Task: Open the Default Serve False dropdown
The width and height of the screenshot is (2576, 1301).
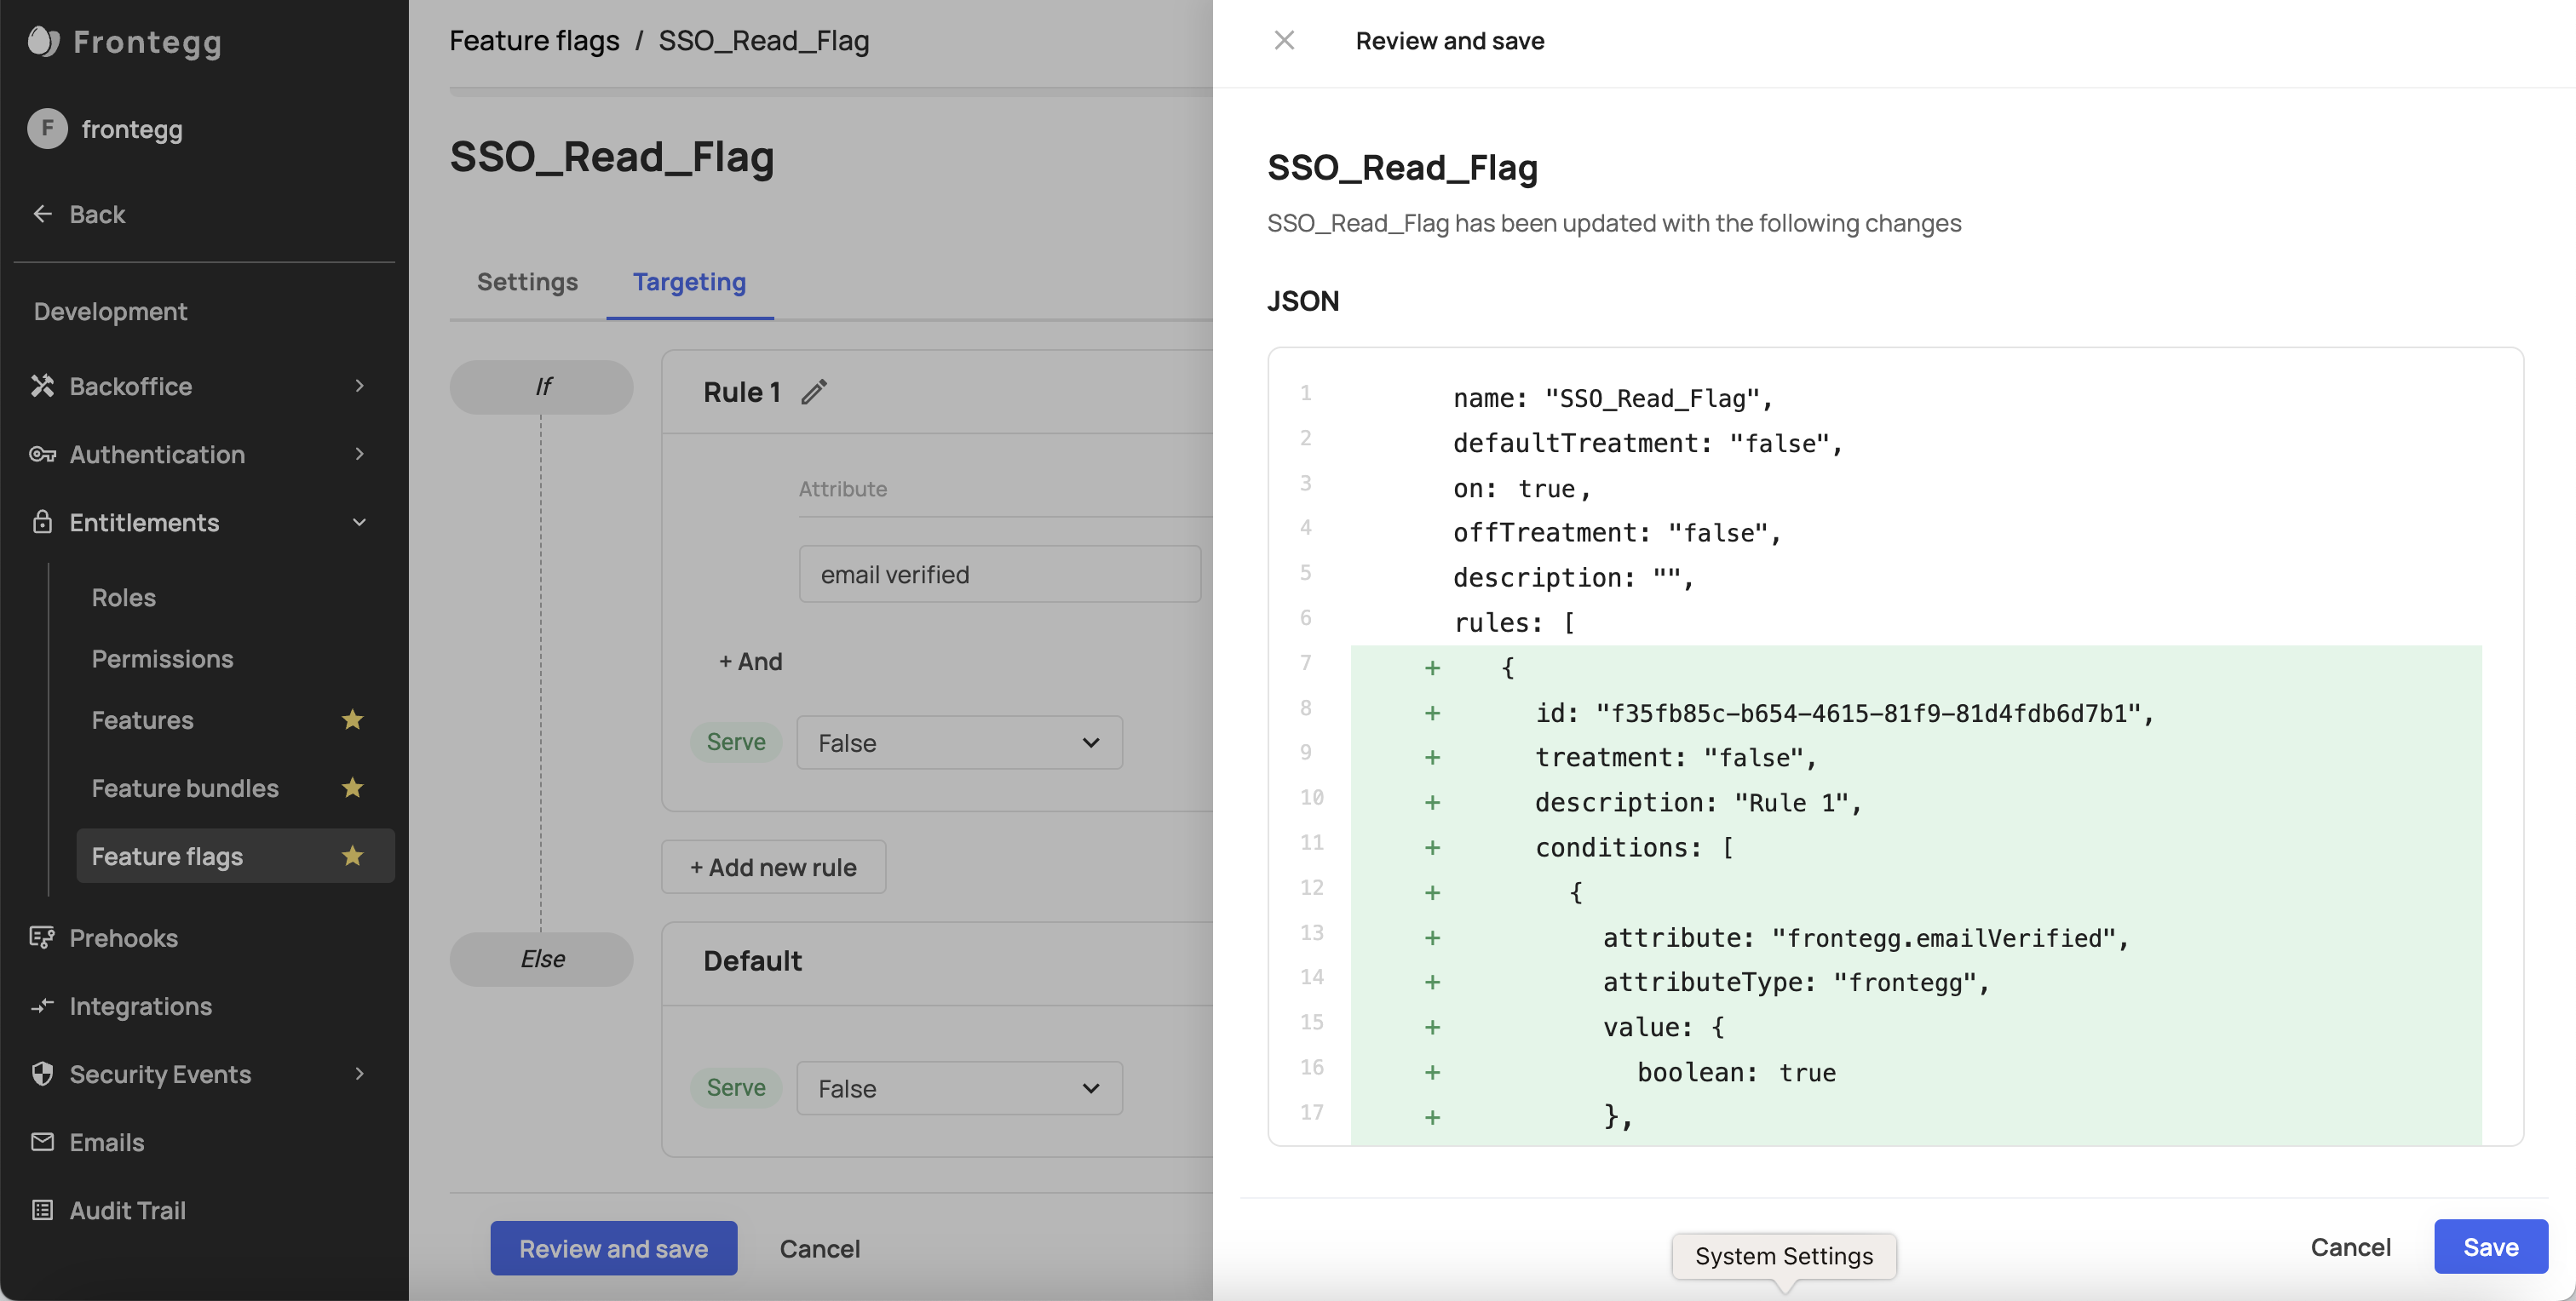Action: [x=959, y=1088]
